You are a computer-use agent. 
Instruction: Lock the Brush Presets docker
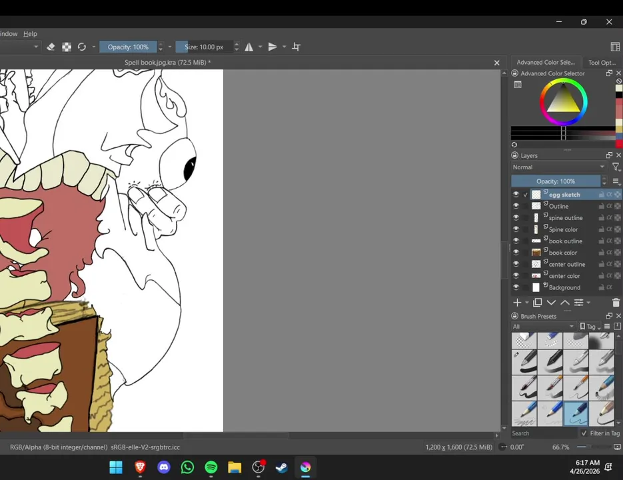coord(515,316)
